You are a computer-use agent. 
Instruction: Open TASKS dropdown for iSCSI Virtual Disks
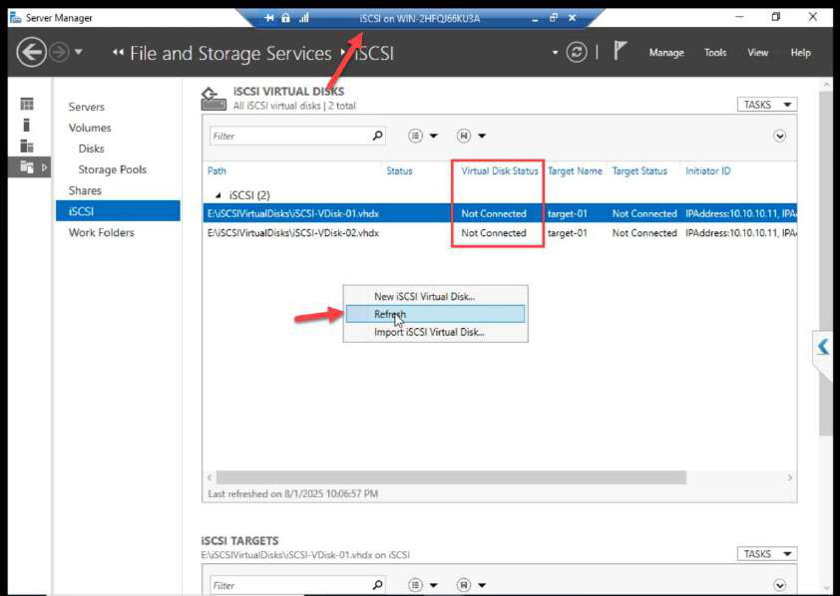point(766,105)
